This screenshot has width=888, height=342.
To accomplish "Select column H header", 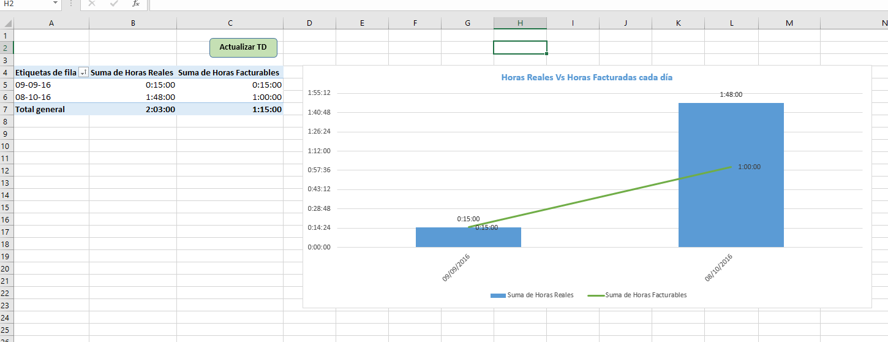I will [x=520, y=23].
